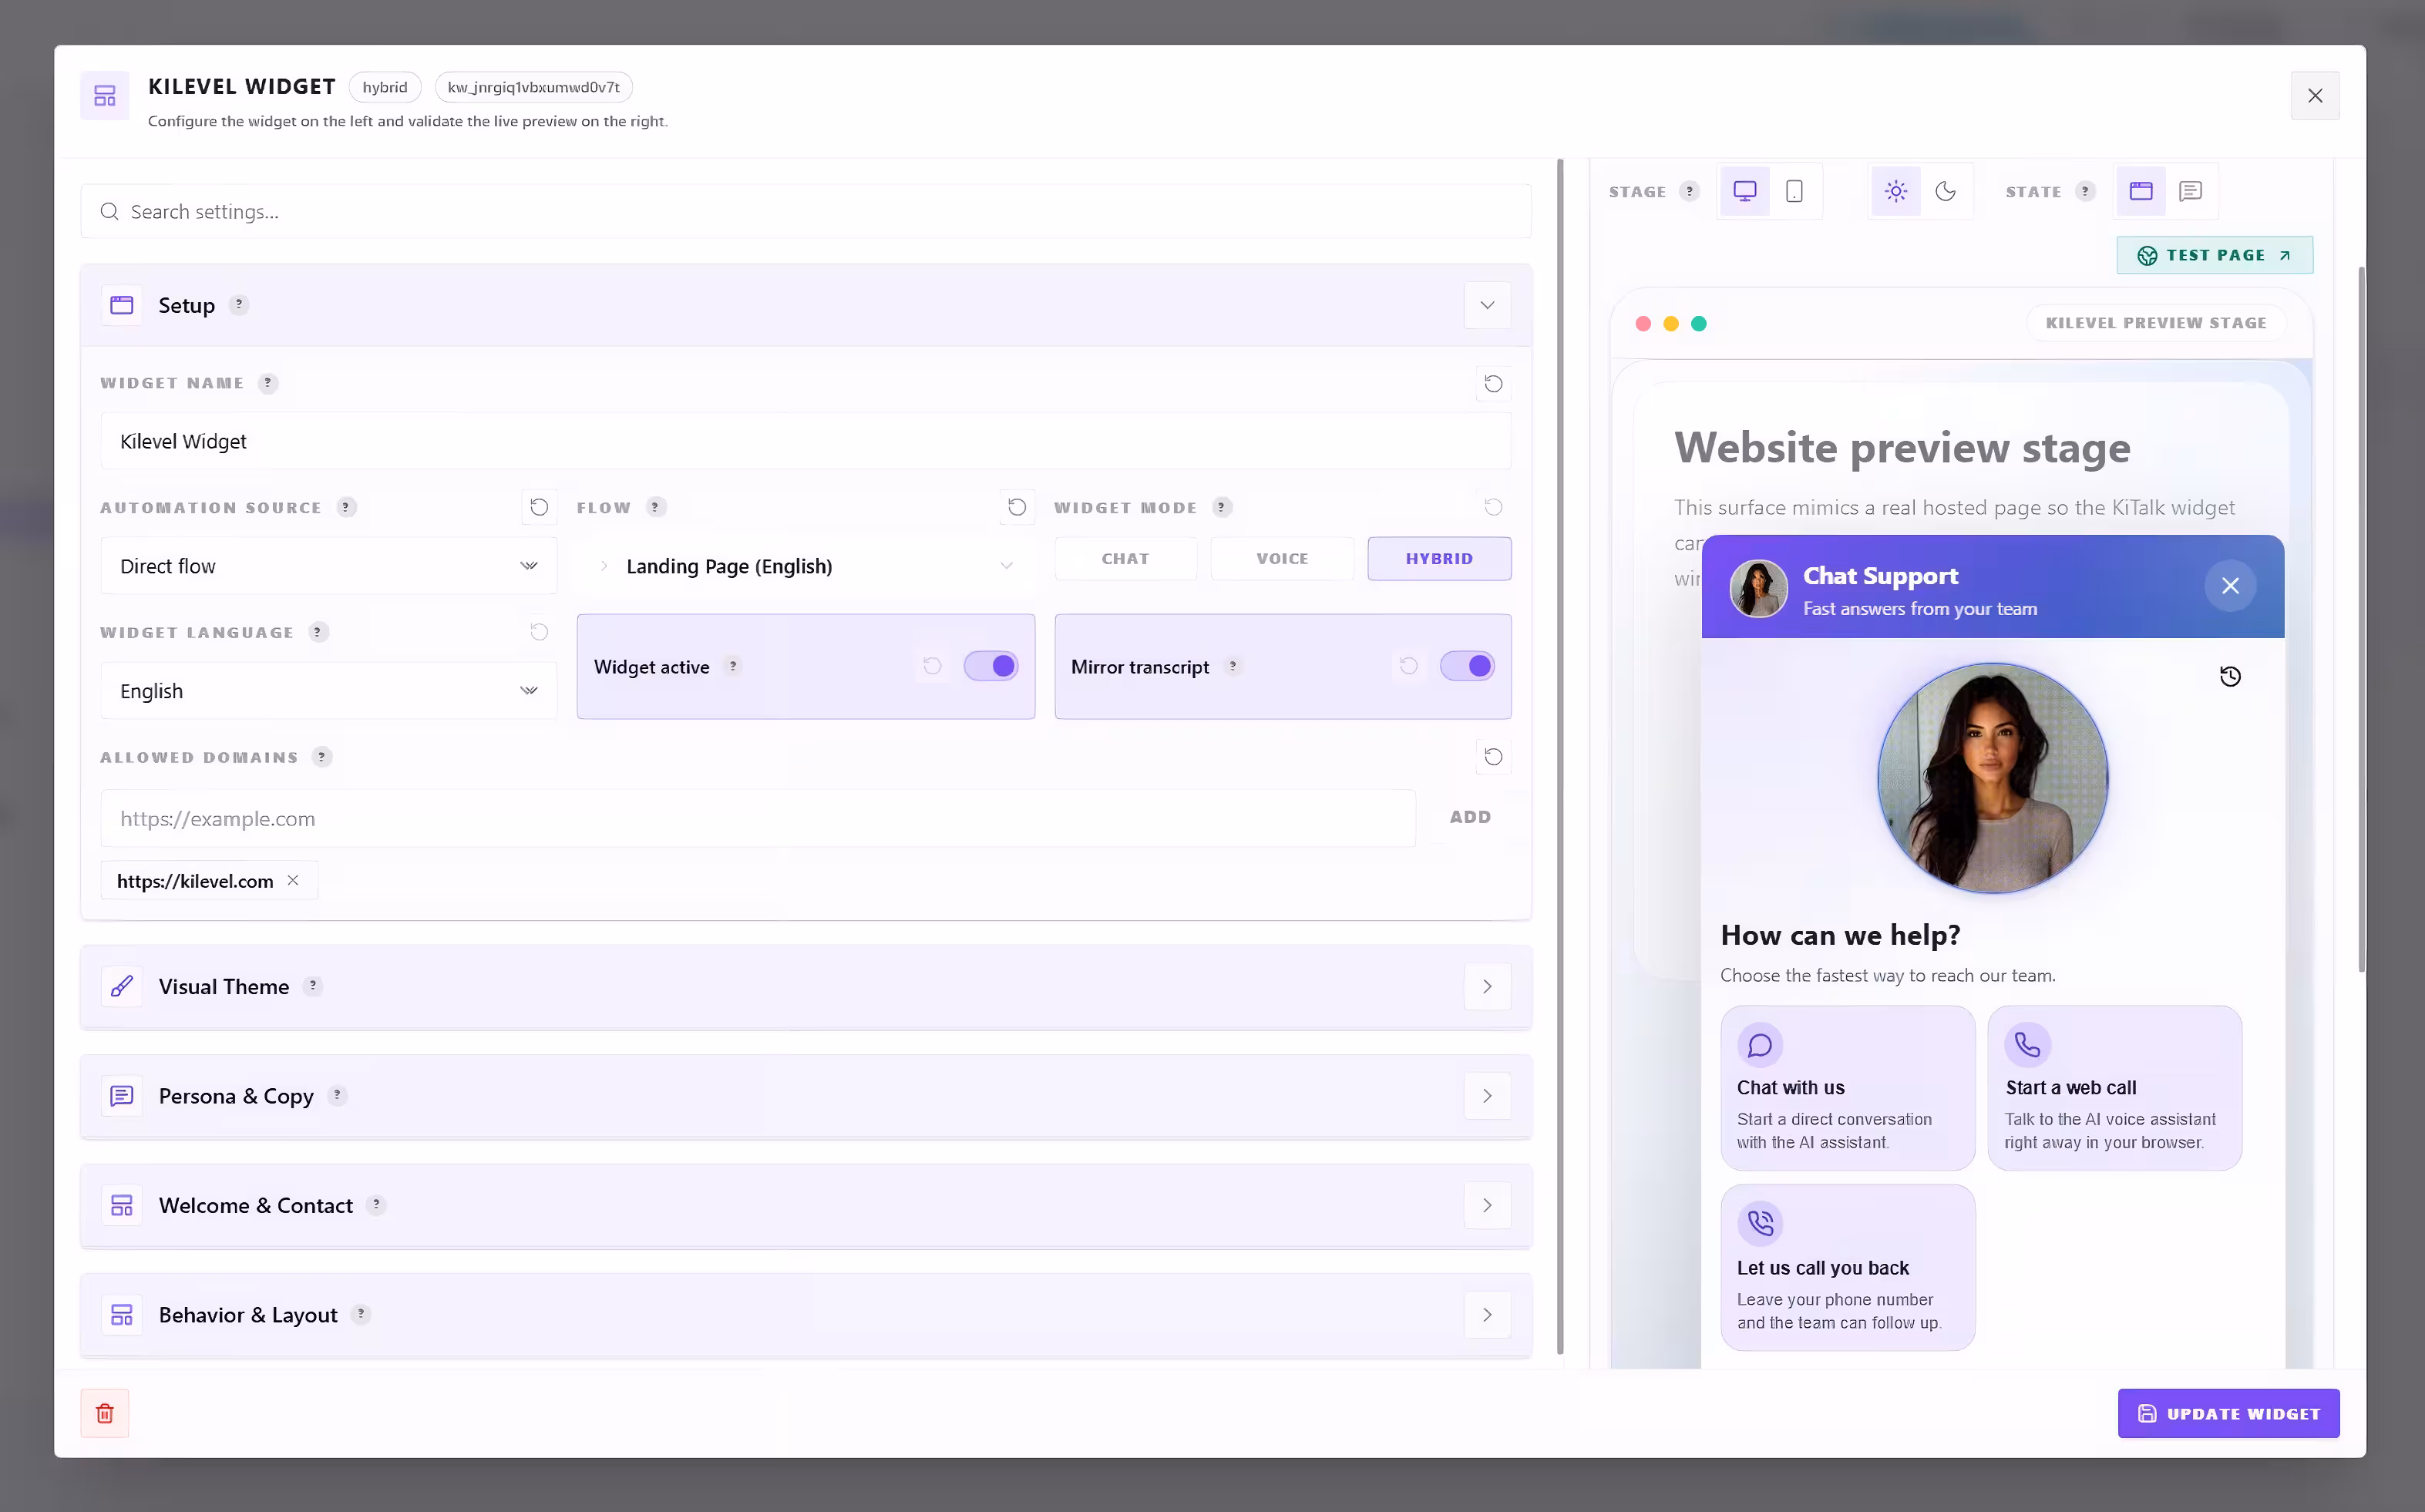
Task: Toggle the Mirror transcript switch
Action: [1467, 666]
